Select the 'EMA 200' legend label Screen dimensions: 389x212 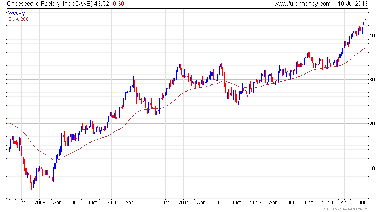[18, 19]
